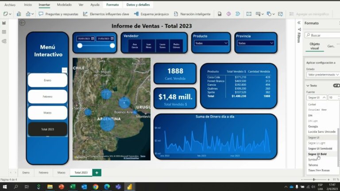340x191 pixels.
Task: Click the start date calendar icon
Action: (x=93, y=38)
